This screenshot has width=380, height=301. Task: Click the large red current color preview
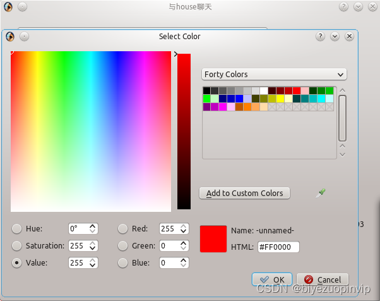click(213, 239)
